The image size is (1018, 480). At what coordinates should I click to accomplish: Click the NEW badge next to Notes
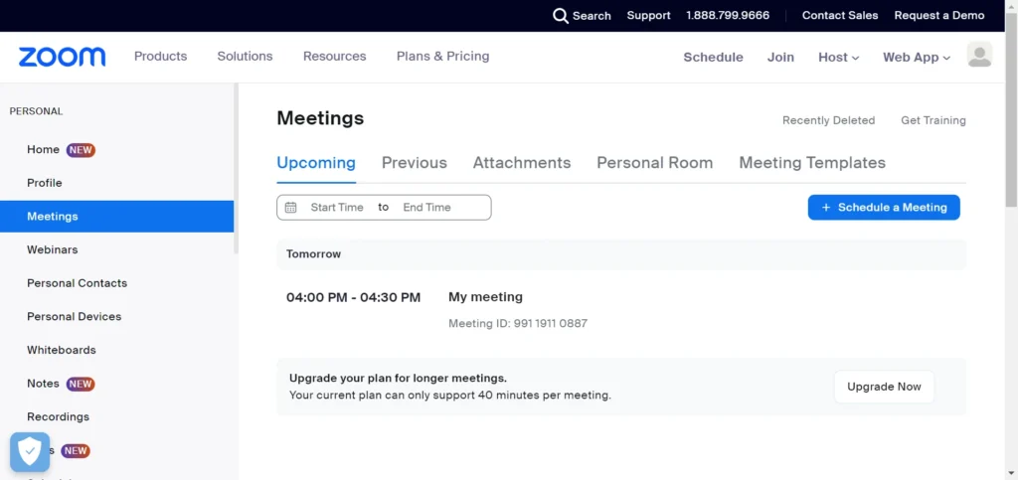click(81, 384)
